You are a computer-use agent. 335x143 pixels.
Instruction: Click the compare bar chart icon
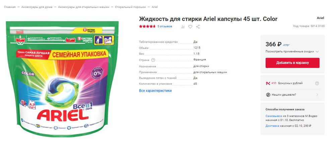tap(183, 27)
